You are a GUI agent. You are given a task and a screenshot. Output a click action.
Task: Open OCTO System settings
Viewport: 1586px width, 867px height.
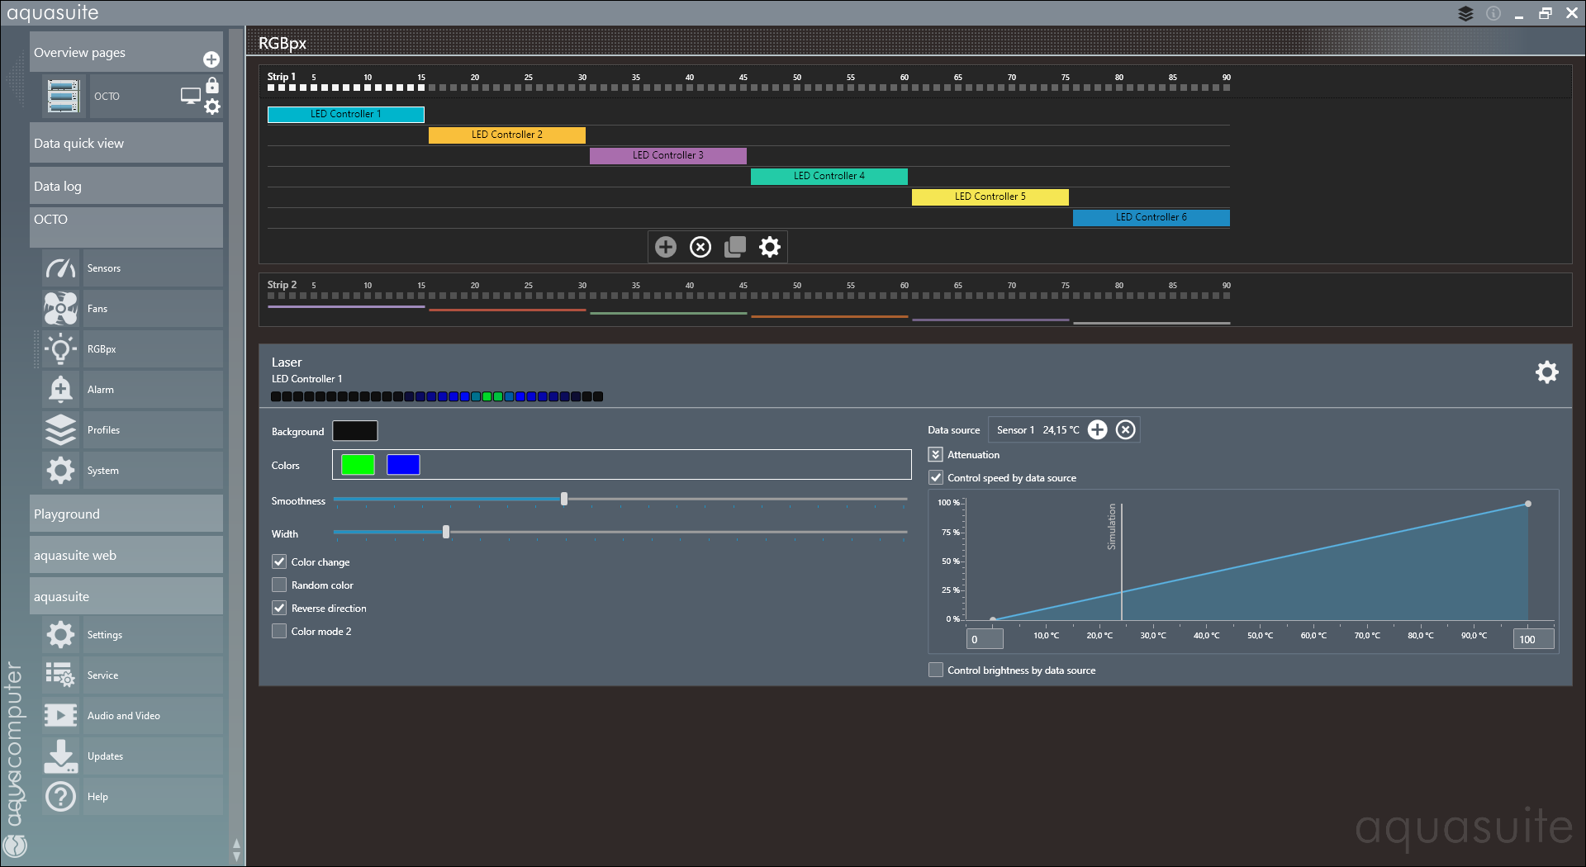click(132, 471)
